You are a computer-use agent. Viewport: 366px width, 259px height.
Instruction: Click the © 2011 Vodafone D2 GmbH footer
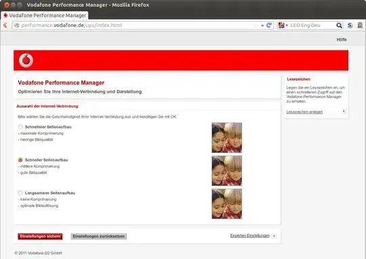click(38, 253)
